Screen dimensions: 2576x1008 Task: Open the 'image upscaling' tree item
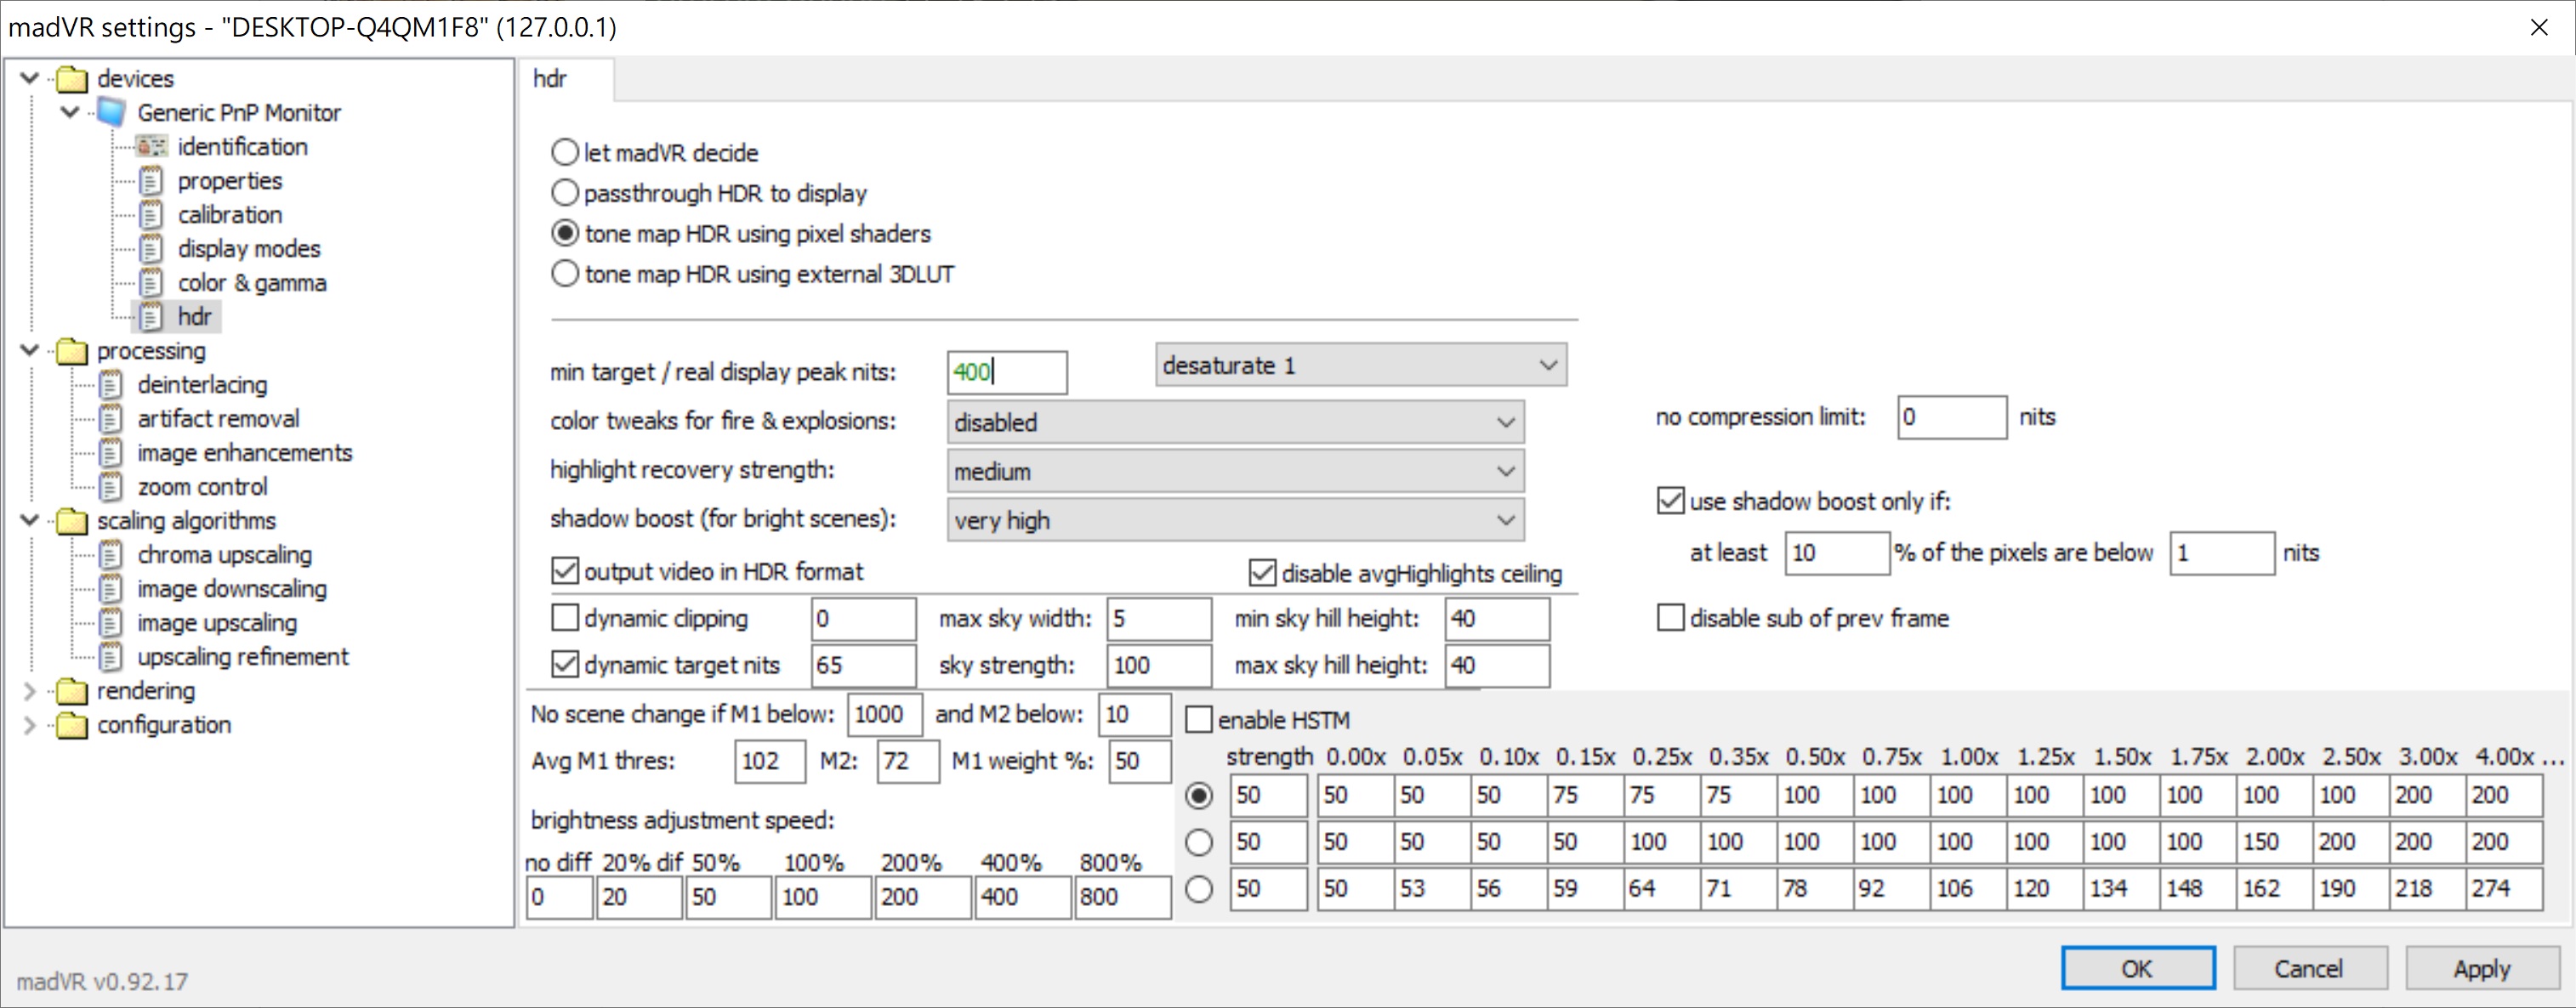coord(217,622)
